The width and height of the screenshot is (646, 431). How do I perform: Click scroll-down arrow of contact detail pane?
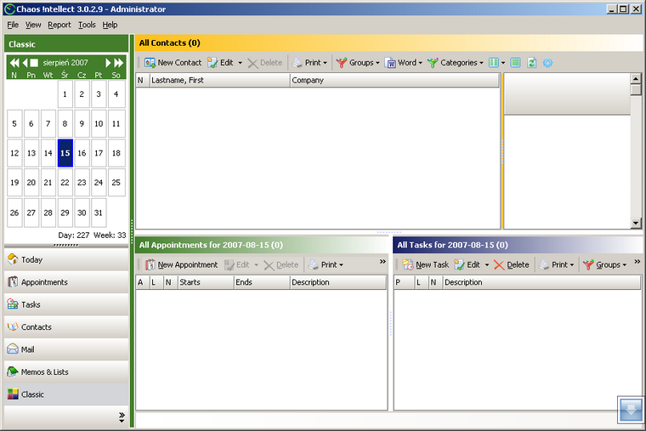tap(636, 224)
